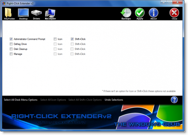Click the Right-Click Extender v2 title text
This screenshot has width=188, height=135.
coord(20,3)
